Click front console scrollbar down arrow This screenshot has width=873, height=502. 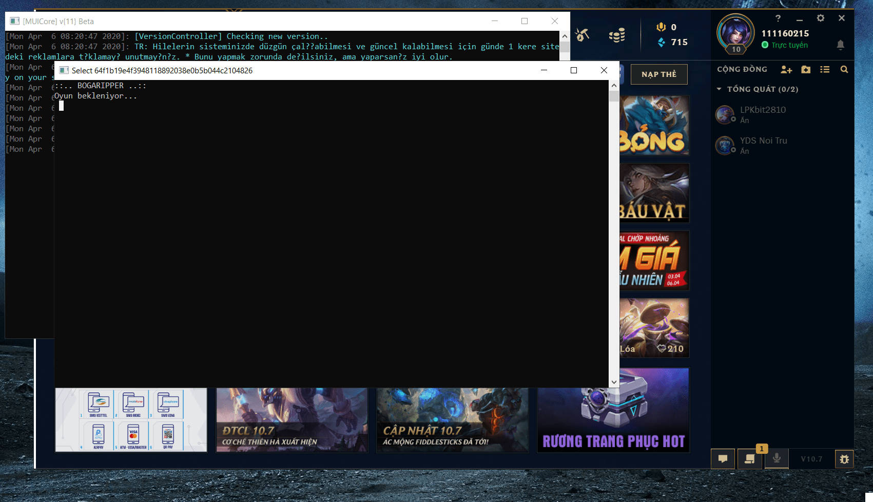tap(614, 382)
